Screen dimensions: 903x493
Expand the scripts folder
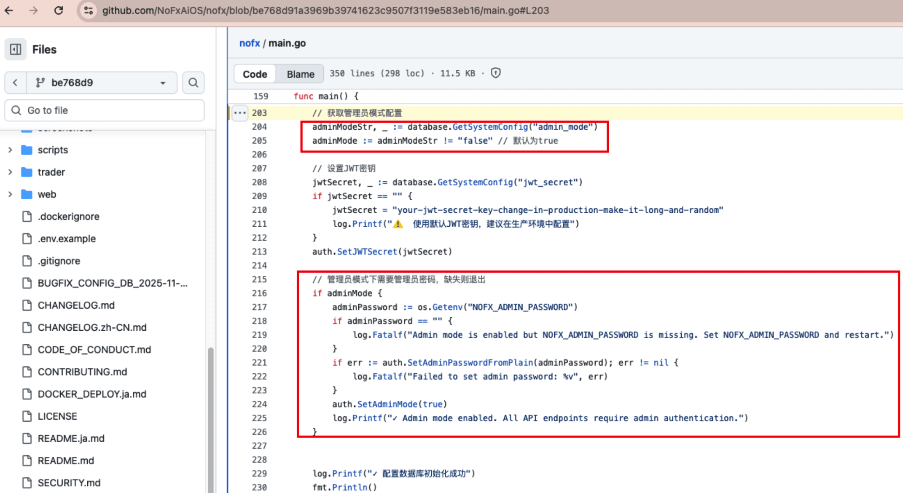[11, 150]
